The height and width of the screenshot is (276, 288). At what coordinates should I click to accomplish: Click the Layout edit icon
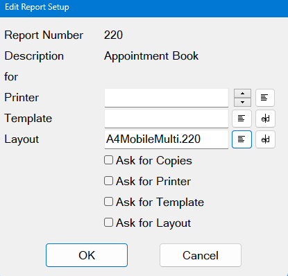265,139
